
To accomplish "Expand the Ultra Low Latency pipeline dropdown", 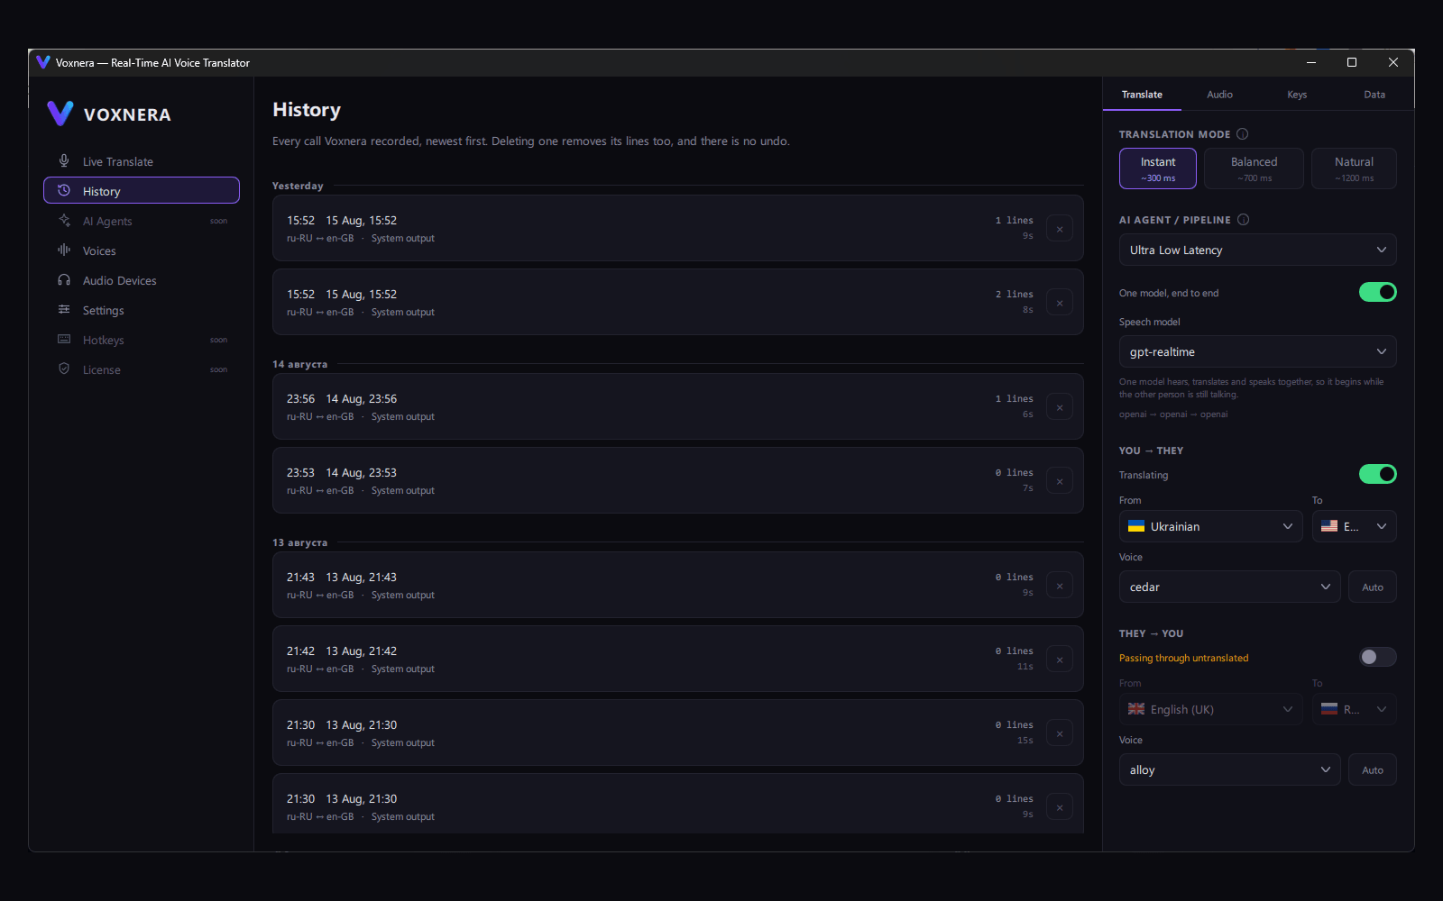I will [1257, 250].
